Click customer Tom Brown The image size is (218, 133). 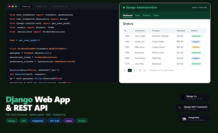click(140, 58)
